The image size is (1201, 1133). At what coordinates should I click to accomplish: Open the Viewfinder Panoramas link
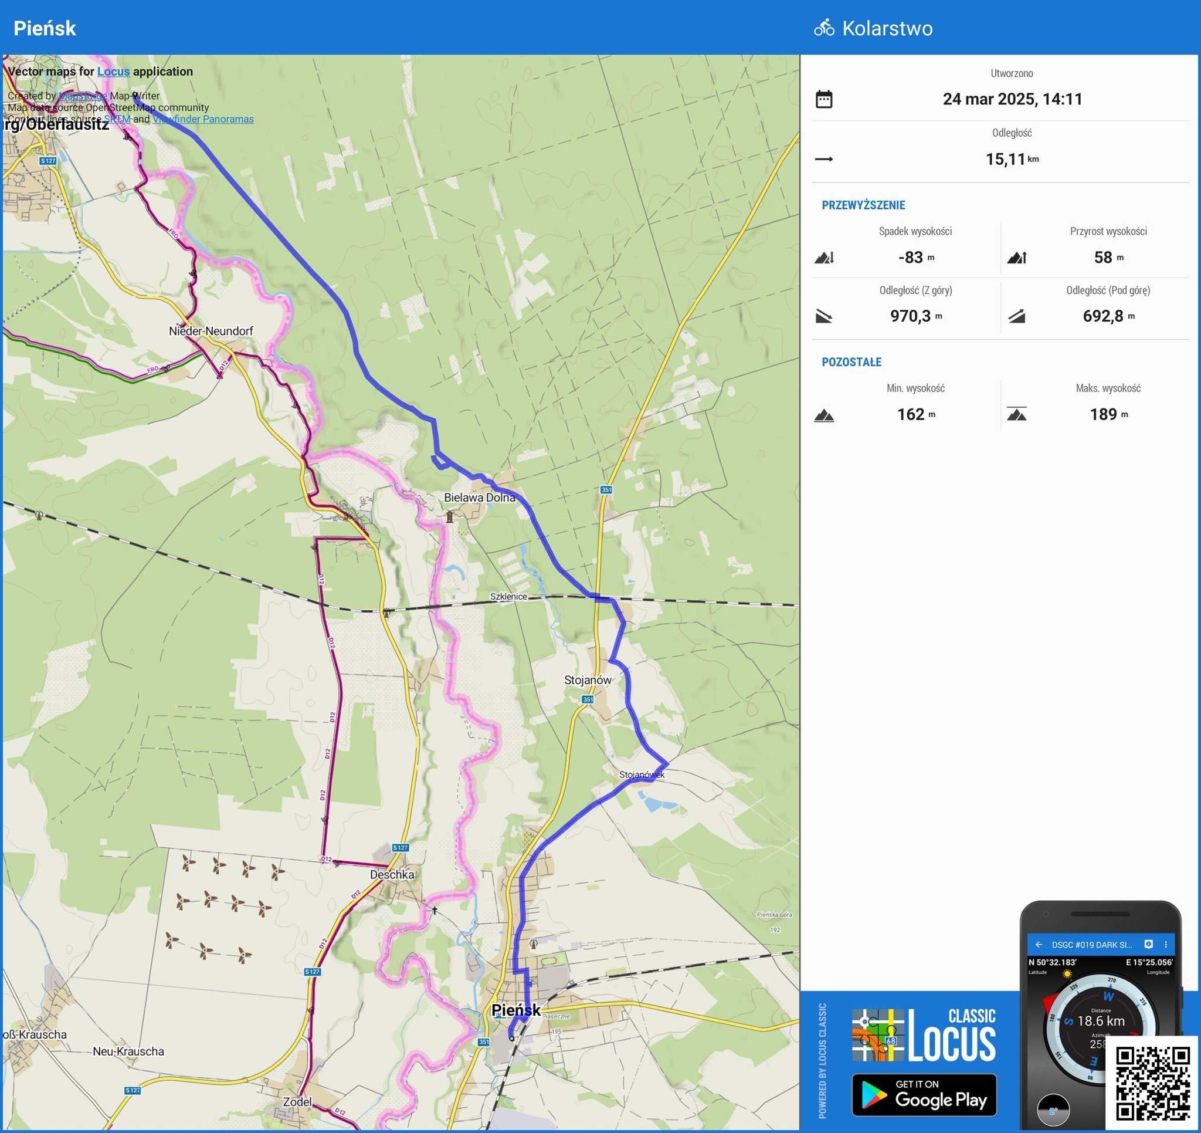click(x=203, y=119)
